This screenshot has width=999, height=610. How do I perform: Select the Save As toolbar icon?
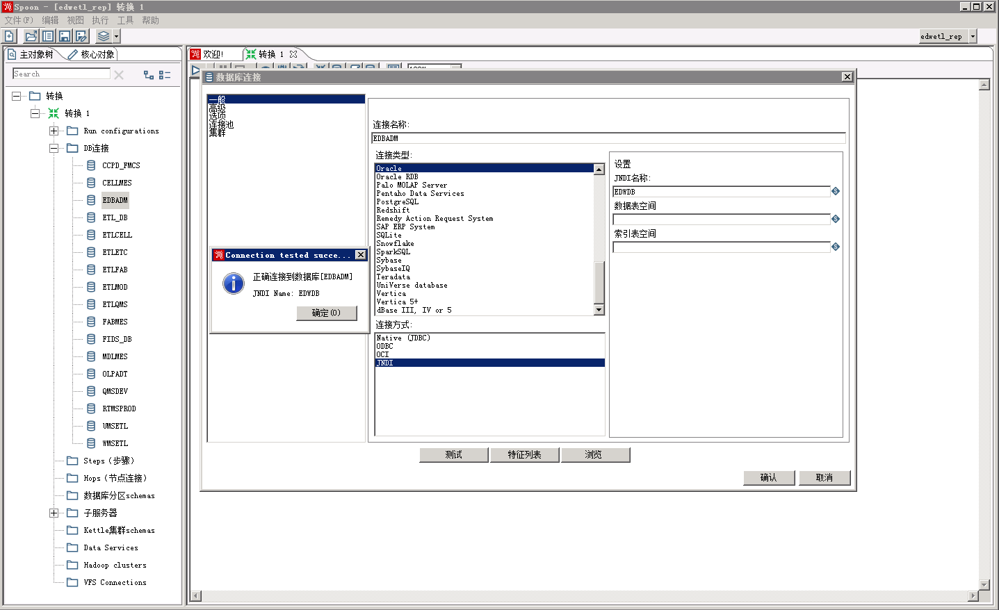[81, 35]
